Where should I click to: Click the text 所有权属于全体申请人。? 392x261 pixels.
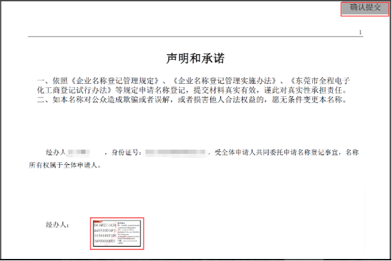(65, 165)
